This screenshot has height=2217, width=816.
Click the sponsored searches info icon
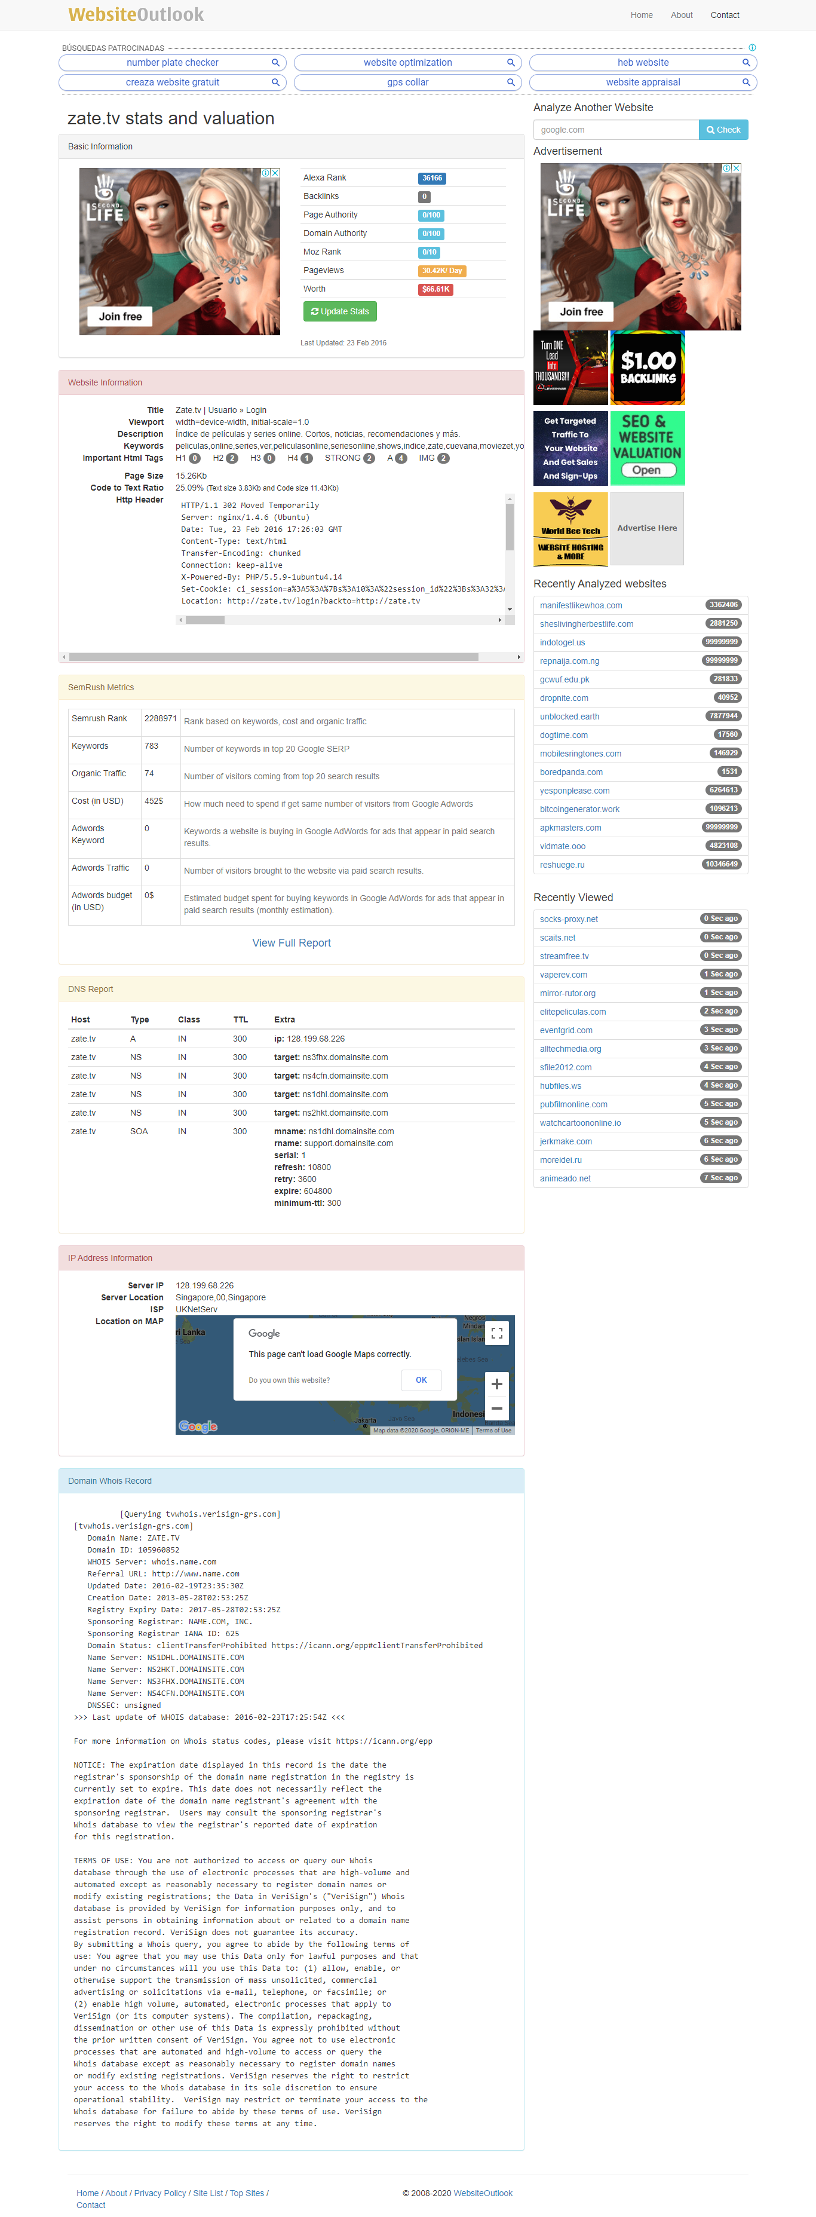pos(752,48)
